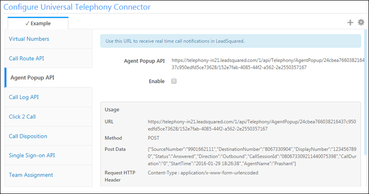
Task: Click the POST method value
Action: 155,138
